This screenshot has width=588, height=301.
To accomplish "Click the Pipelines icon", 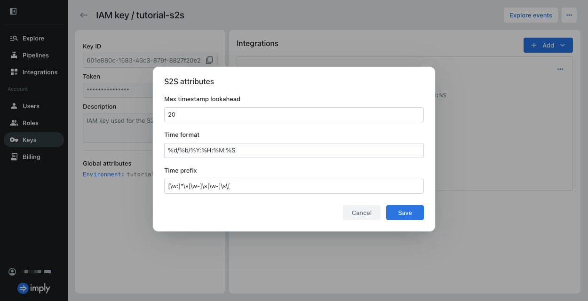I will point(14,55).
